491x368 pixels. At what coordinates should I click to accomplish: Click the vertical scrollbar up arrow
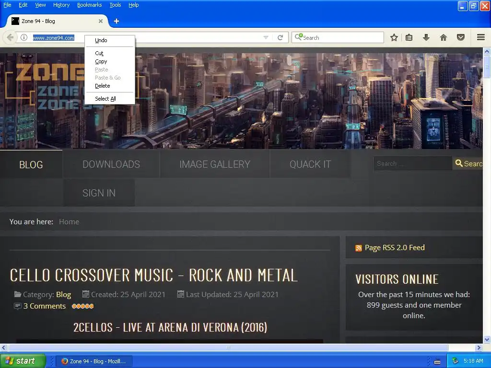click(x=487, y=51)
